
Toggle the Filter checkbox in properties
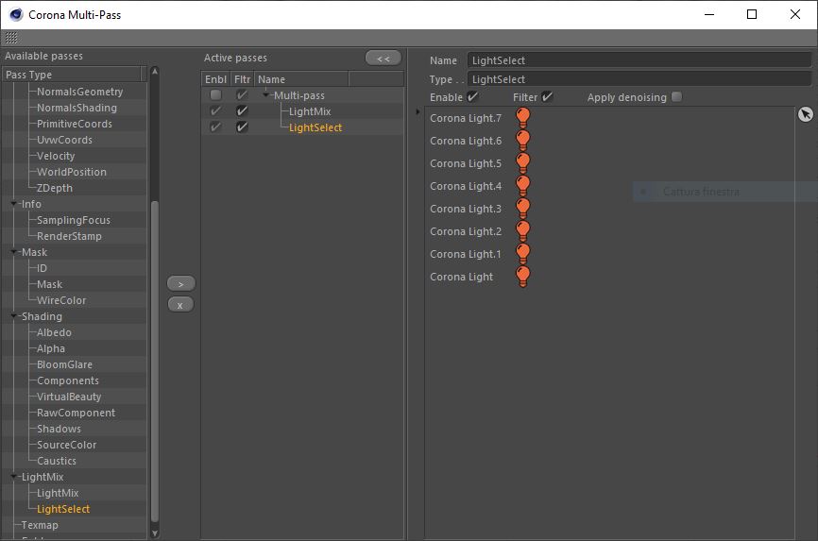[547, 96]
